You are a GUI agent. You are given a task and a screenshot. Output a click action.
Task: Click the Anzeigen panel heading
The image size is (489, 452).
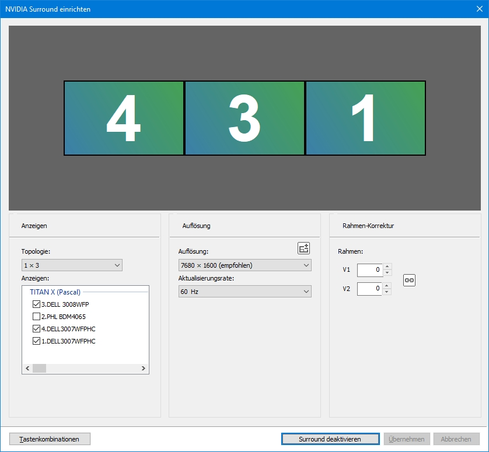click(x=34, y=226)
